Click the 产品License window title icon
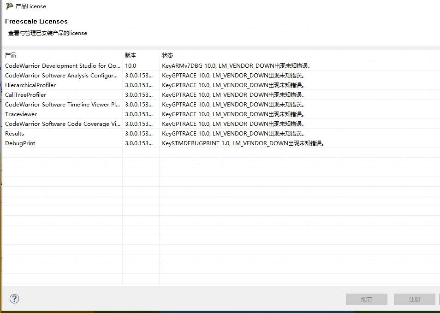This screenshot has height=313, width=440. (x=9, y=6)
